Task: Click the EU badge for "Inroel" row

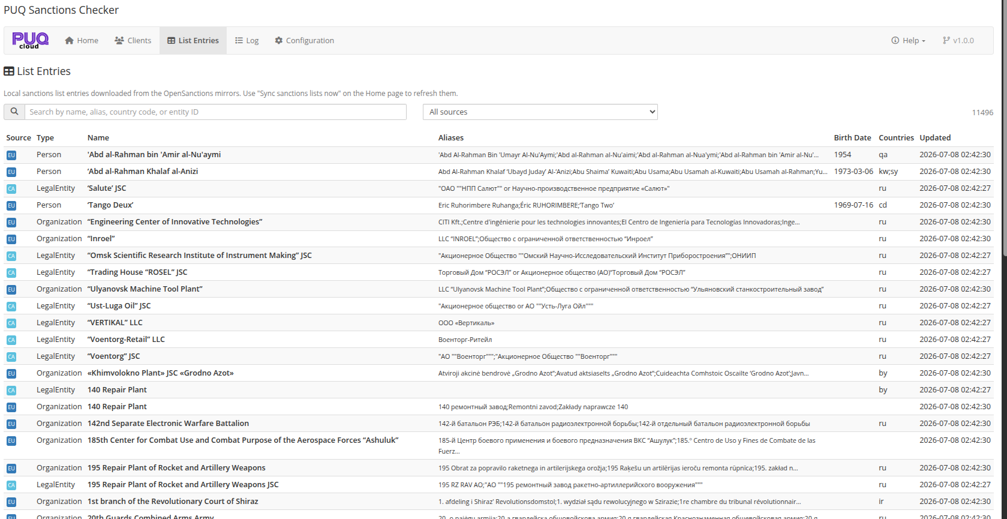Action: [x=11, y=239]
